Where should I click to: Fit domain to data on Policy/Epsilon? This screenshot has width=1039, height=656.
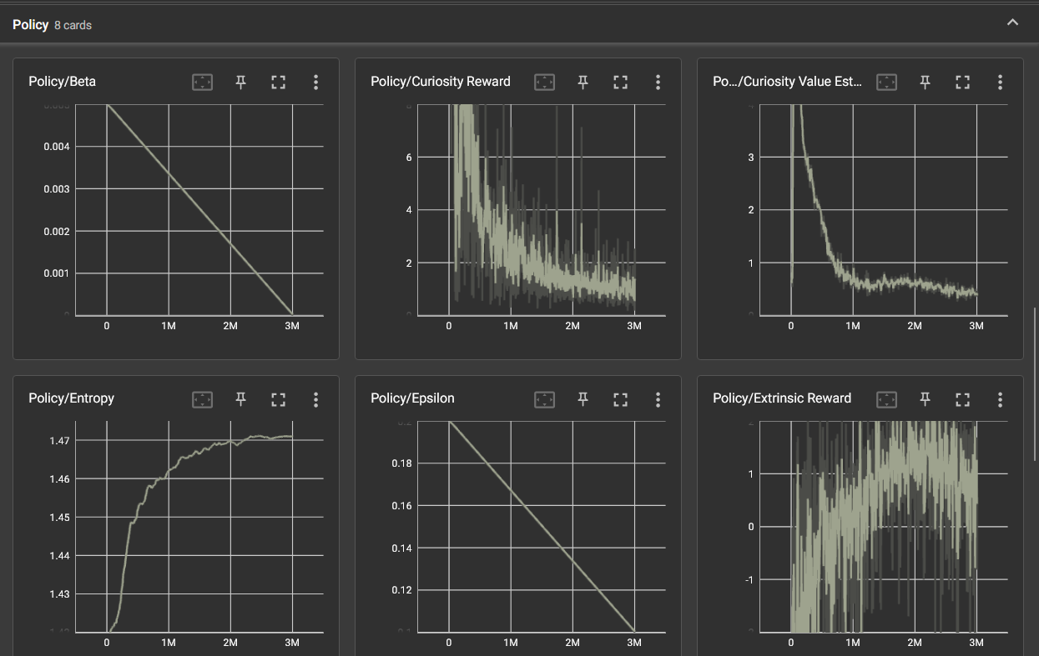pos(545,400)
